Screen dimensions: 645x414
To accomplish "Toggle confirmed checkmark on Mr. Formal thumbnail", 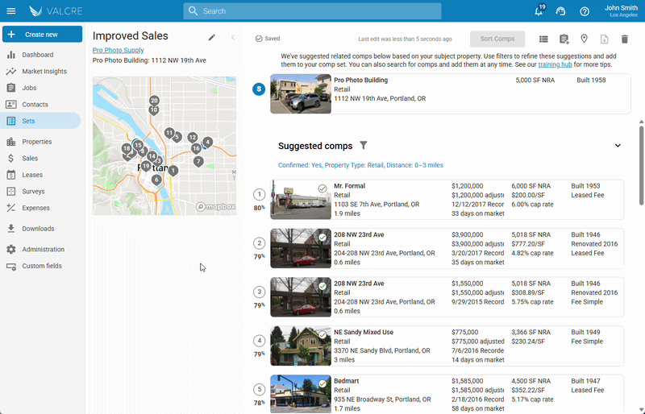I will pos(322,188).
